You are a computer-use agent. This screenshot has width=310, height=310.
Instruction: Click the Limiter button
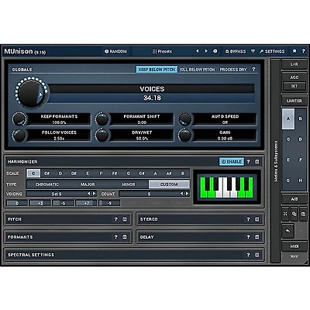tap(294, 101)
